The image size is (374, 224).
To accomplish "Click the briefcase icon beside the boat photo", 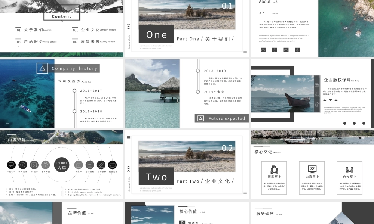I will click(317, 84).
